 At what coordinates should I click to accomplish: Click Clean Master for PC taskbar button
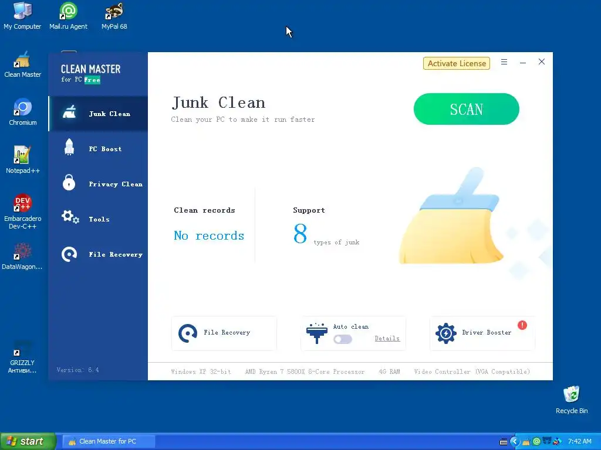click(108, 441)
